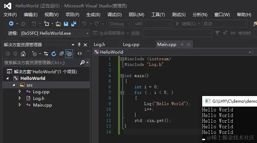Image resolution: width=257 pixels, height=143 pixels.
Task: Open the 生成(B) menu
Action: [x=93, y=15]
